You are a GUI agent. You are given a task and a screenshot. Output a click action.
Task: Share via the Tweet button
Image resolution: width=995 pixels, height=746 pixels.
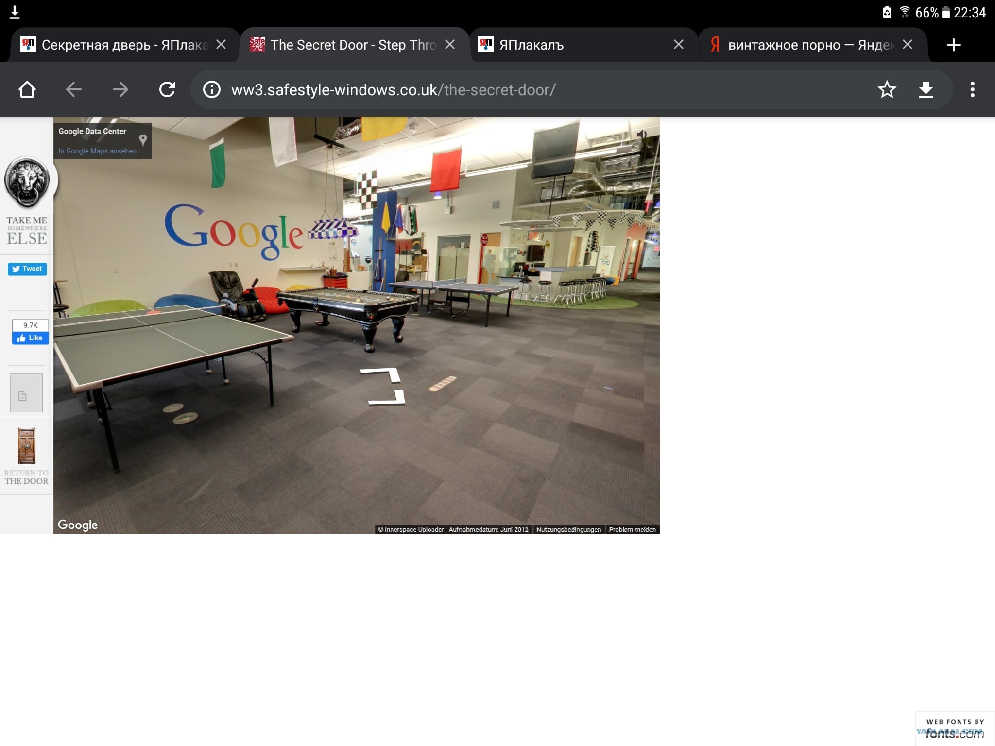point(27,269)
